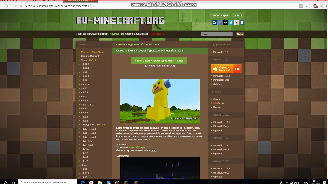This screenshot has height=184, width=328.
Task: Open Читы sidebar link
Action: [84, 165]
